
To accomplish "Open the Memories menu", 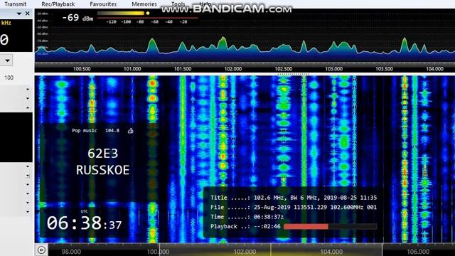I will (144, 4).
